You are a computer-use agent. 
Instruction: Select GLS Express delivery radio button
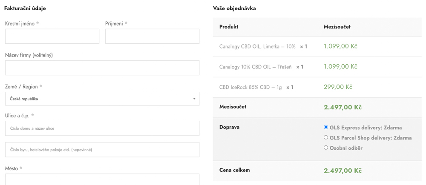tap(326, 127)
